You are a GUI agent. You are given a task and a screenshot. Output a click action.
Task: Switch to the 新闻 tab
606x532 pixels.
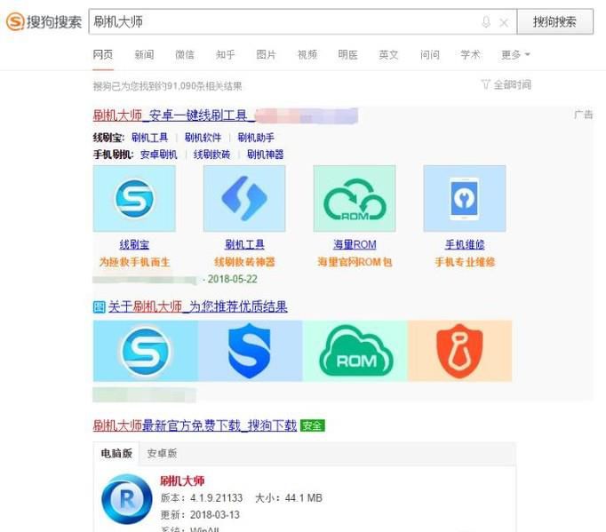(144, 55)
